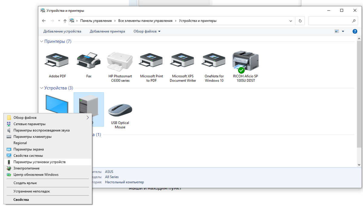Image resolution: width=363 pixels, height=210 pixels.
Task: Open help with the blue question mark
Action: pyautogui.click(x=355, y=31)
